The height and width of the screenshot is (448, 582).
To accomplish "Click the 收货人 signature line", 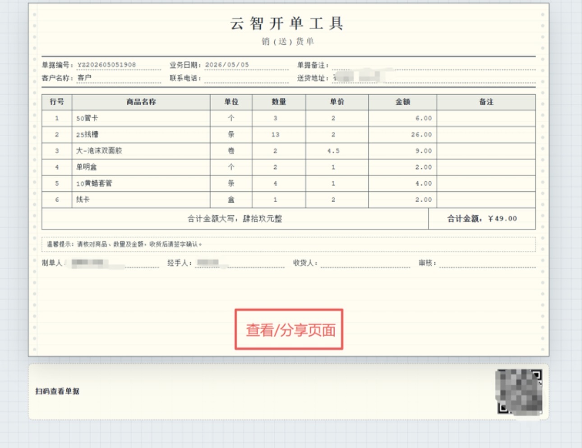I will (x=365, y=263).
